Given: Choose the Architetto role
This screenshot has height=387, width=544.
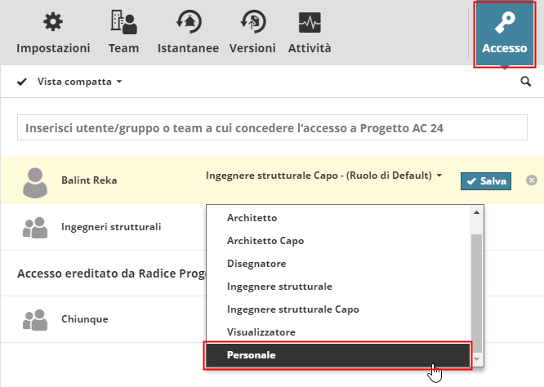Looking at the screenshot, I should coord(253,218).
